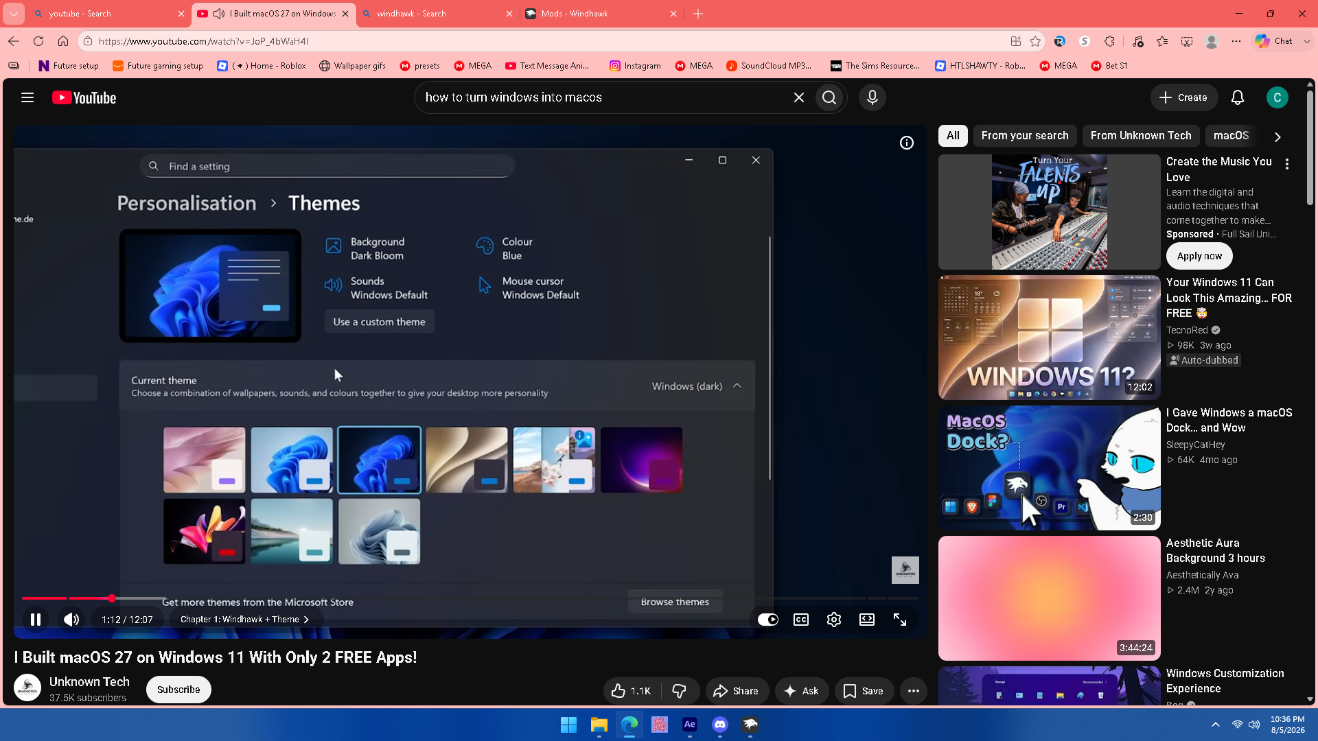The width and height of the screenshot is (1318, 741).
Task: Open Discord from the taskbar
Action: click(x=719, y=725)
